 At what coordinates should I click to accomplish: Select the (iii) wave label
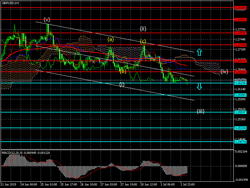click(200, 111)
